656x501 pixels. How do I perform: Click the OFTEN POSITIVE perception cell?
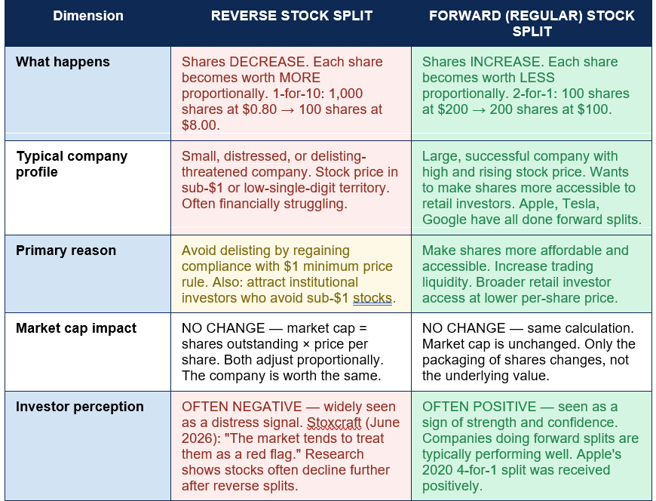tap(532, 446)
